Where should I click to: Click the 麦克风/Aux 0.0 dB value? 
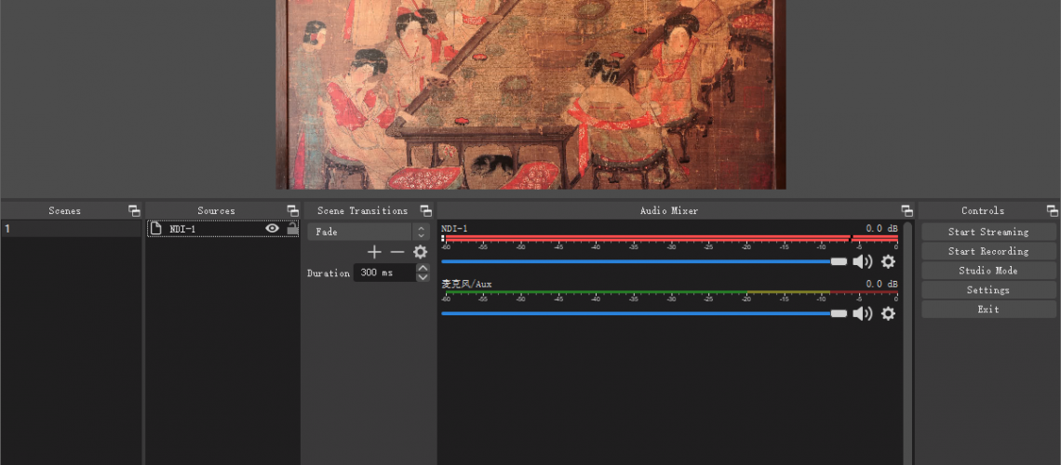881,284
